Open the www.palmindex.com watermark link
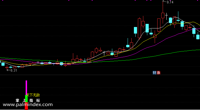This screenshot has width=200, height=110. (28, 105)
